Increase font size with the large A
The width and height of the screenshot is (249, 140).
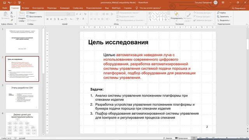(77, 14)
